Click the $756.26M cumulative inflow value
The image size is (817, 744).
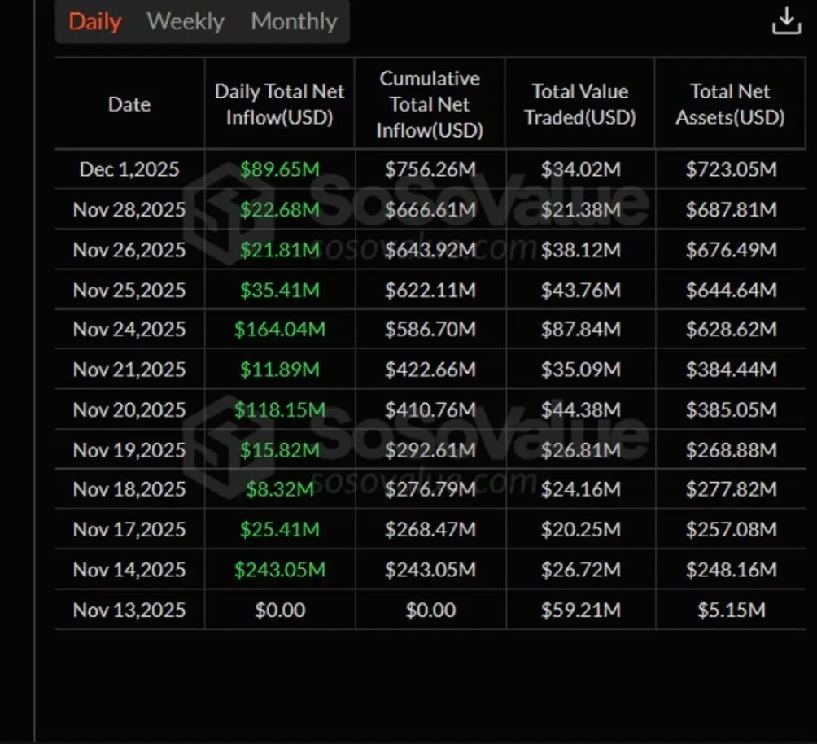click(430, 169)
